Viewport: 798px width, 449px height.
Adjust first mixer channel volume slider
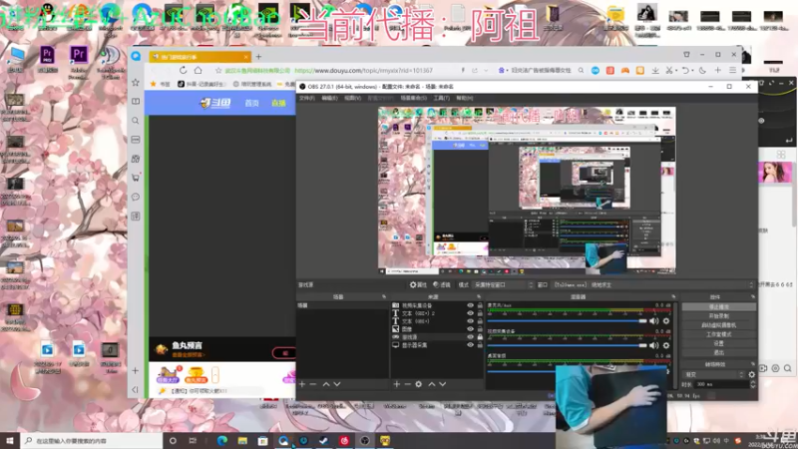pyautogui.click(x=567, y=321)
